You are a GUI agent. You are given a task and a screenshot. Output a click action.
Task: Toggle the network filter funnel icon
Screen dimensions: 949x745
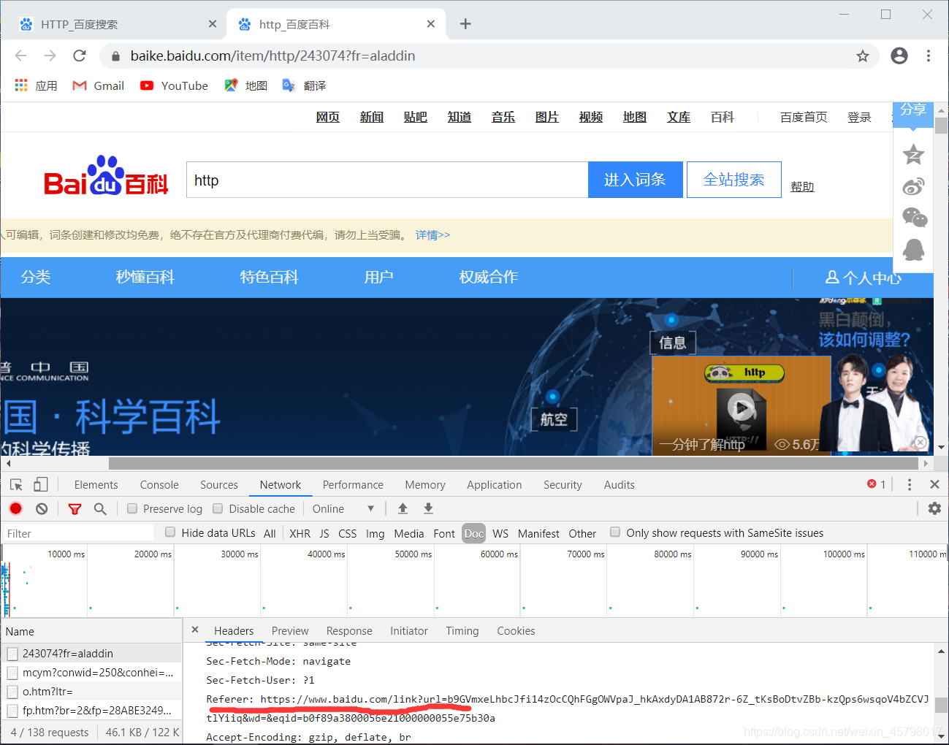pos(75,509)
